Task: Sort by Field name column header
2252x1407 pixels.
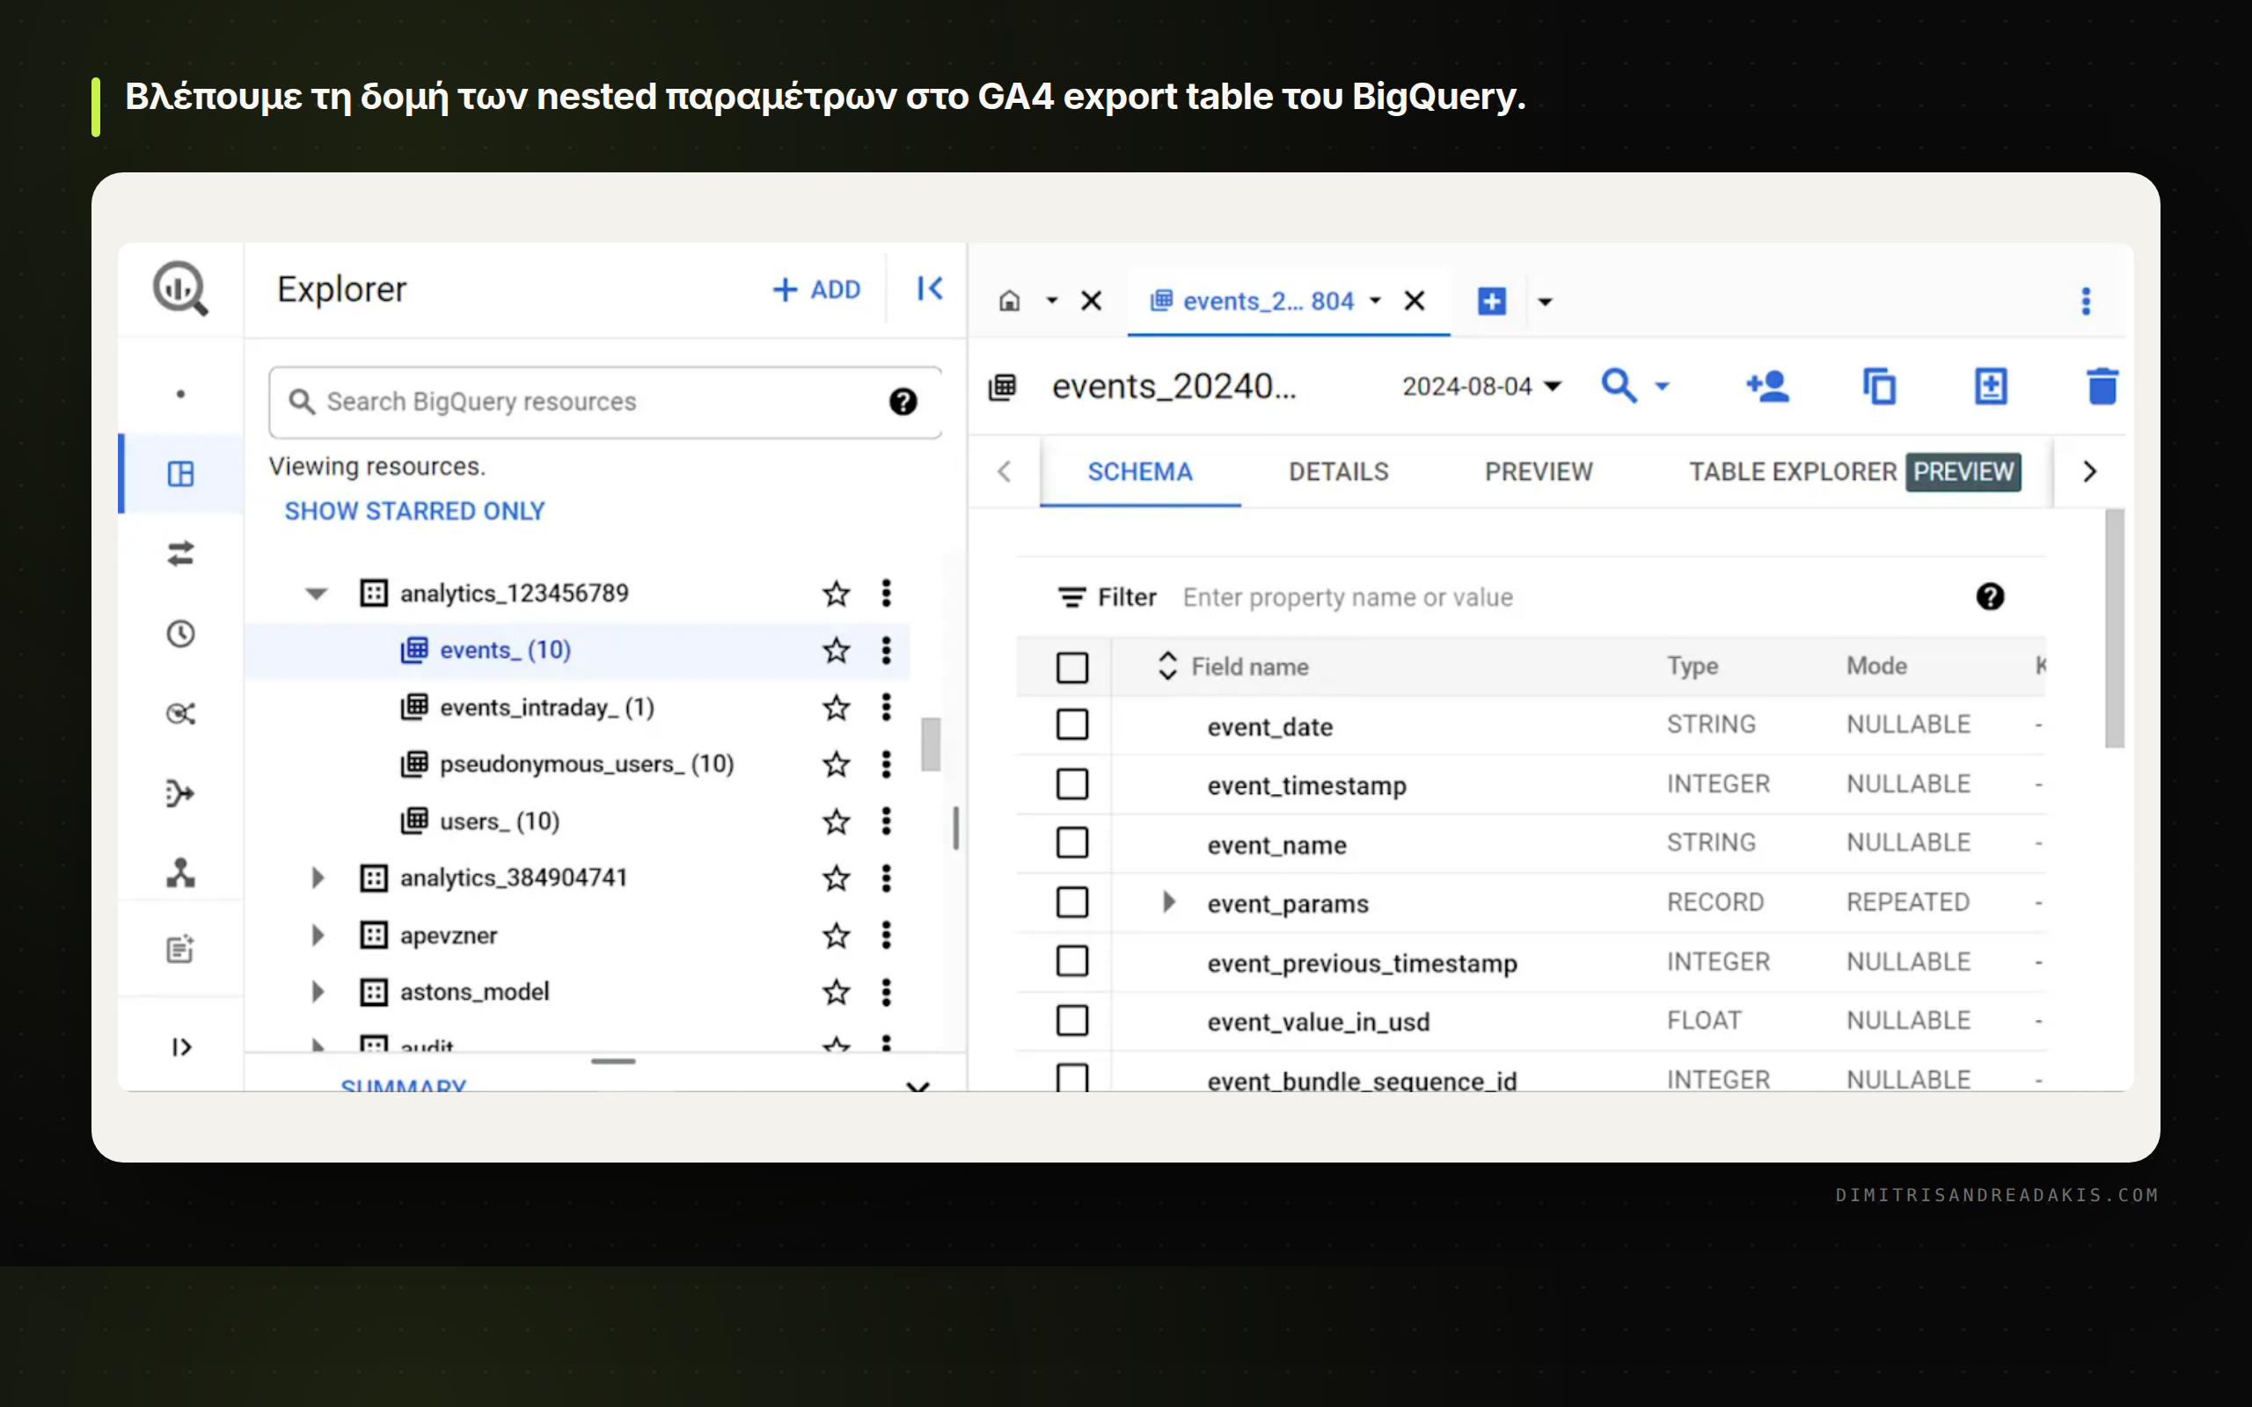Action: click(1250, 667)
